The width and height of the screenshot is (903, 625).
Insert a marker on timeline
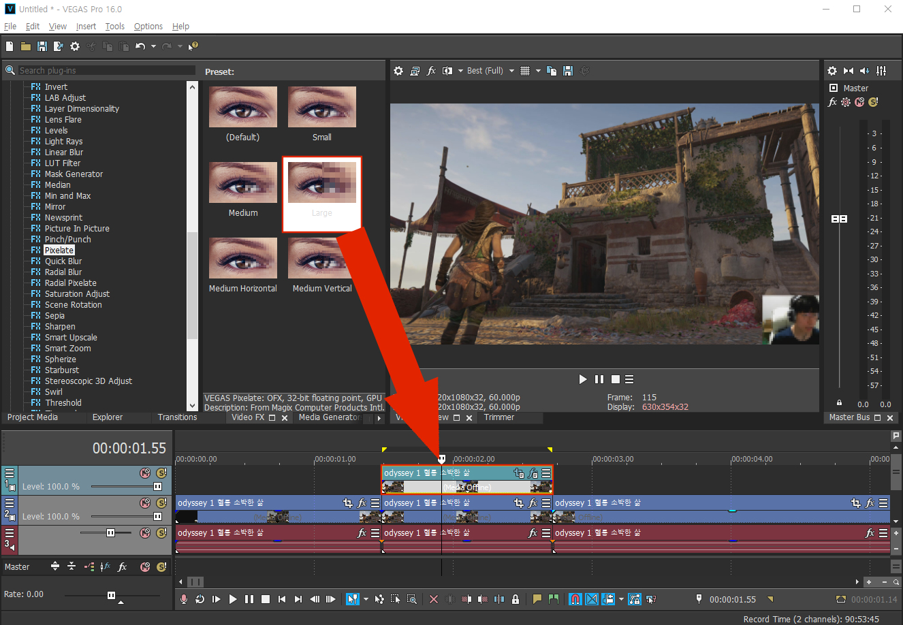pyautogui.click(x=537, y=599)
